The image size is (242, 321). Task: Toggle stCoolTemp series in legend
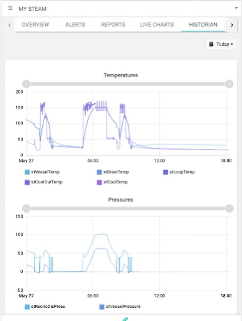click(112, 182)
